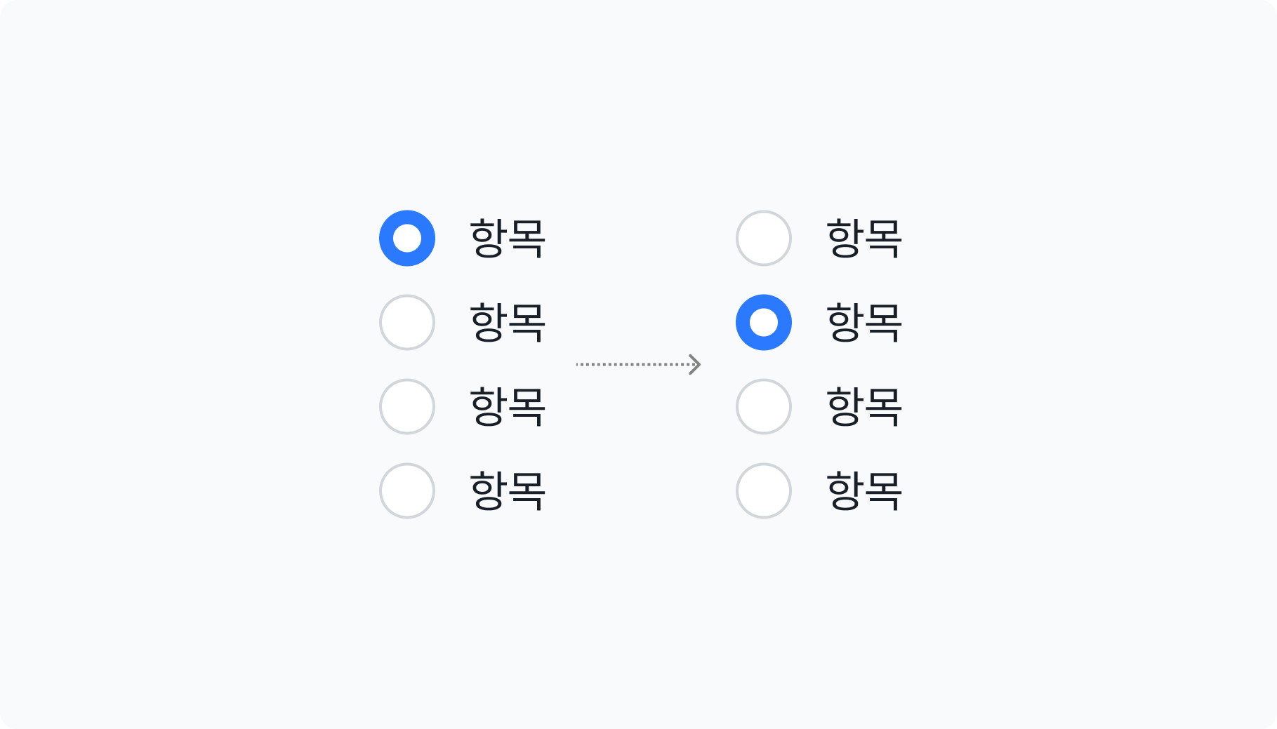
Task: Click second 항목 label in left group
Action: 508,322
